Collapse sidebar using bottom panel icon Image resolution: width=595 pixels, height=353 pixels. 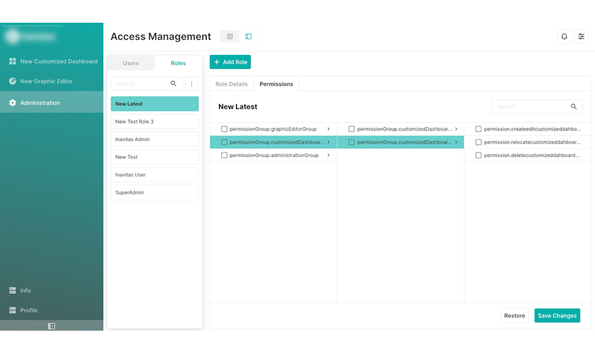[51, 326]
